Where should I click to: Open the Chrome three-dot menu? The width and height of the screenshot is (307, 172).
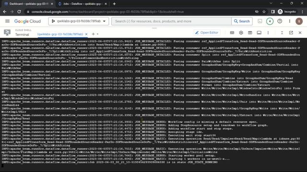[303, 11]
